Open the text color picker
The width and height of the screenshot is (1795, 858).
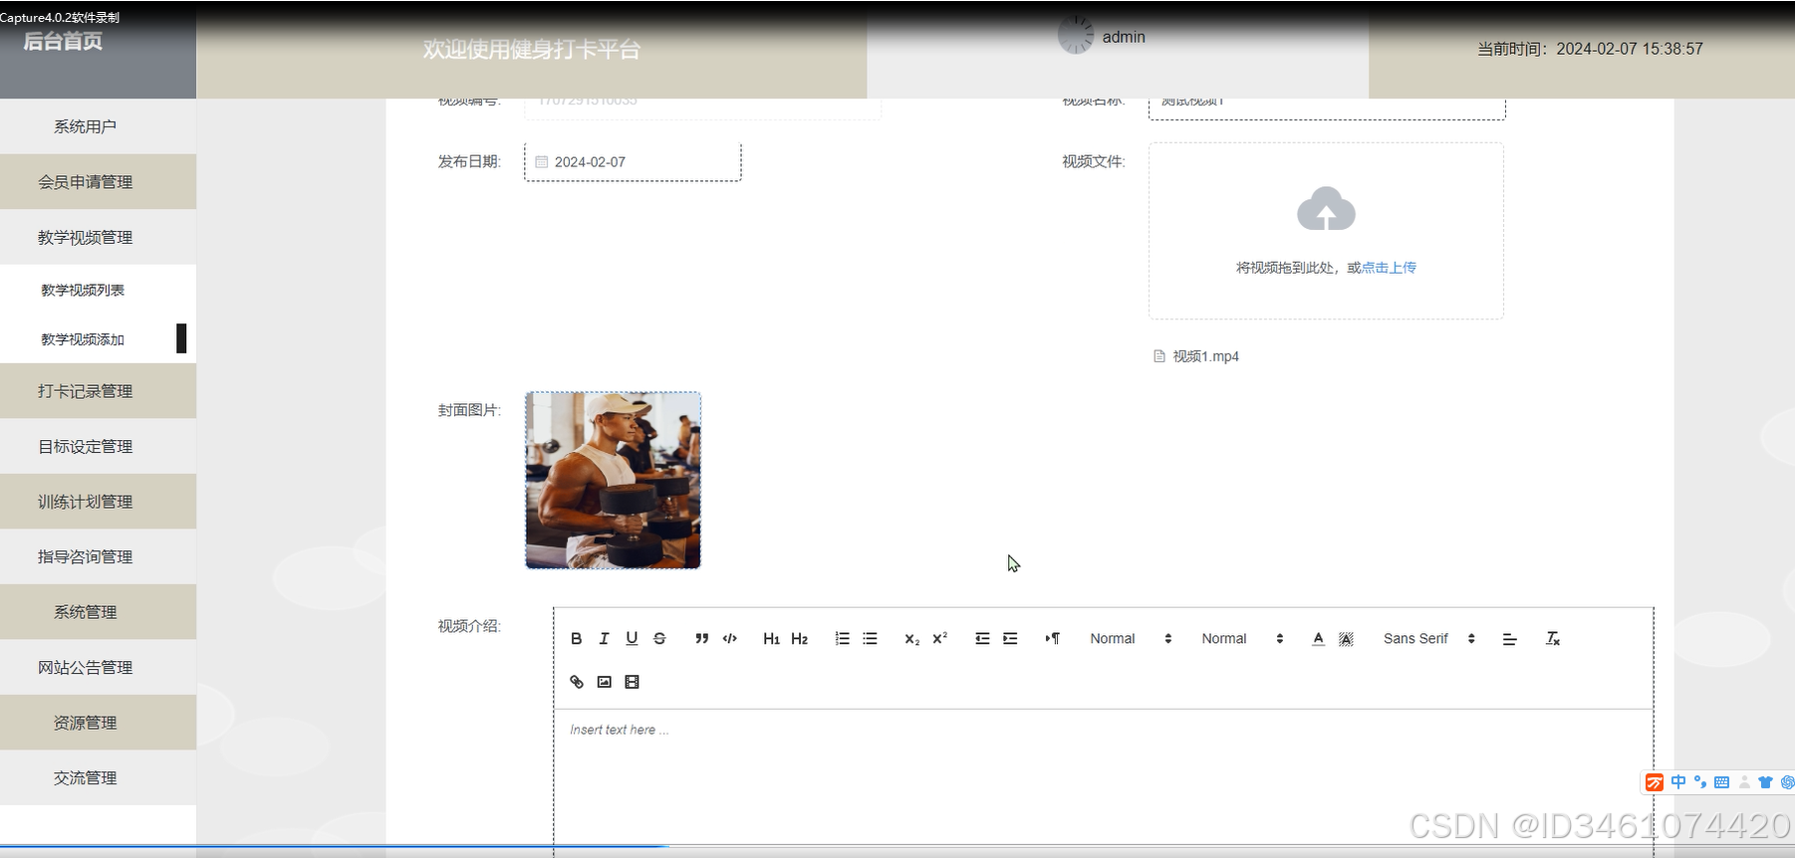pos(1318,639)
